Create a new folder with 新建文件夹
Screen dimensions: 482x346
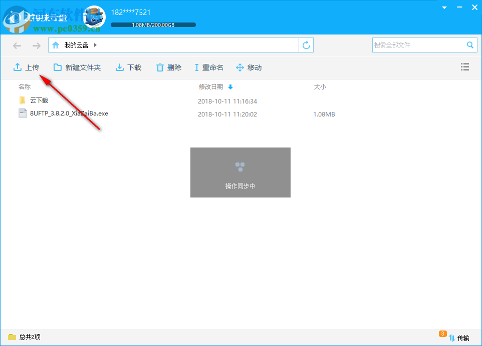click(x=77, y=67)
